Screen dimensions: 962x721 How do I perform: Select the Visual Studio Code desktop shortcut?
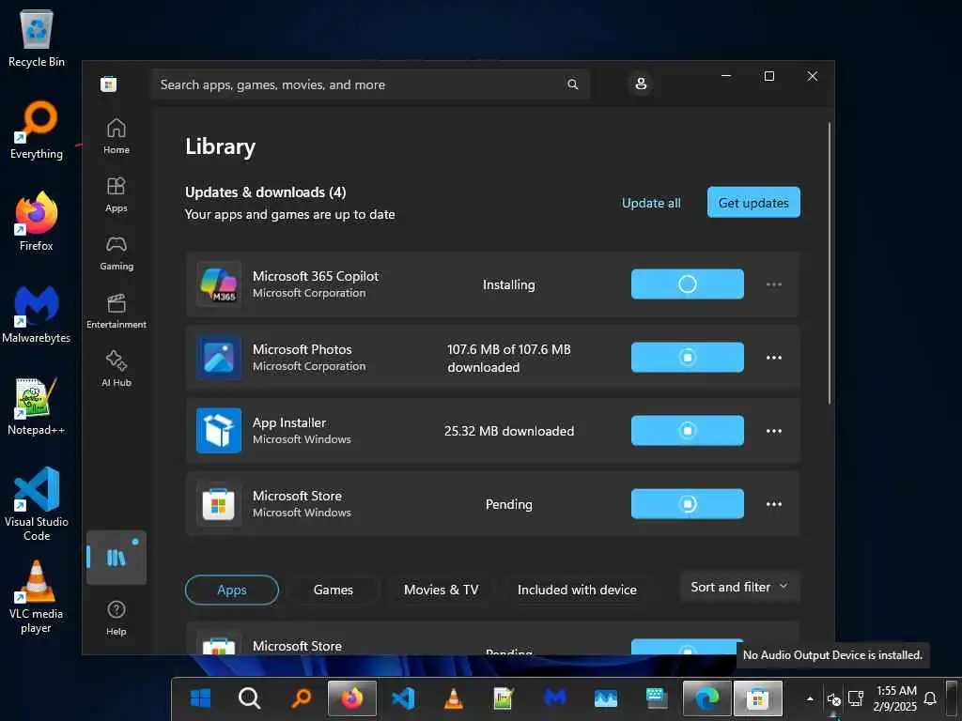tap(37, 504)
